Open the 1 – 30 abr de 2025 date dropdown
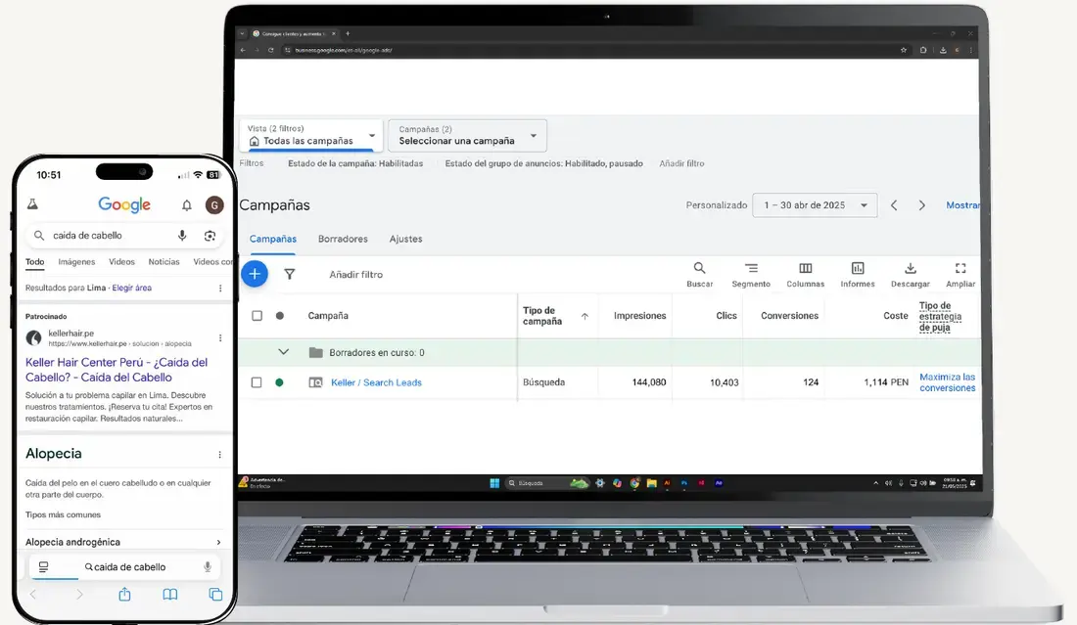The width and height of the screenshot is (1077, 625). coord(815,205)
